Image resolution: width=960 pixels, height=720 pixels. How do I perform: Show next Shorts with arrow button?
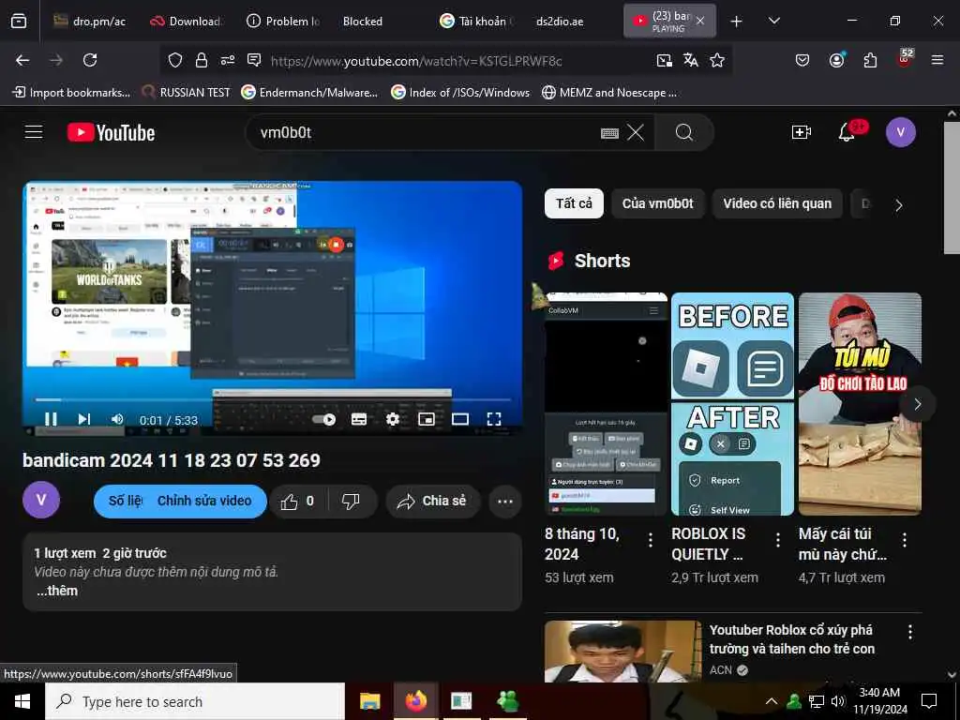[x=917, y=404]
